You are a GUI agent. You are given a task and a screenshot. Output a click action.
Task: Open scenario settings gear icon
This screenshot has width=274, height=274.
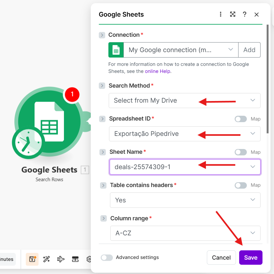[x=89, y=259]
